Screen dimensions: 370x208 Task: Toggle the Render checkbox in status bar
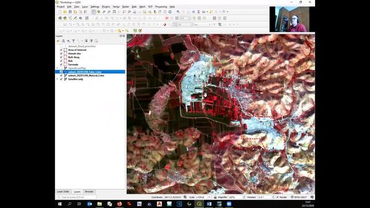point(277,197)
